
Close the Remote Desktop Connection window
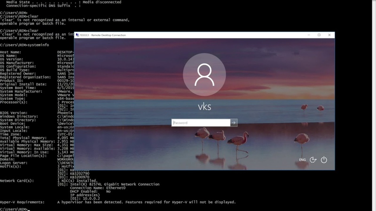[x=329, y=35]
